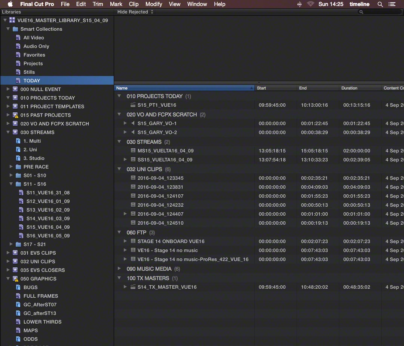
Task: Click the Audio Only smart collection icon
Action: [18, 46]
